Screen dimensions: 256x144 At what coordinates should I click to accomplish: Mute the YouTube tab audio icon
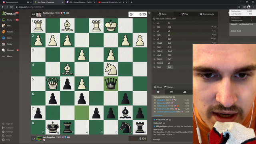coord(124,2)
